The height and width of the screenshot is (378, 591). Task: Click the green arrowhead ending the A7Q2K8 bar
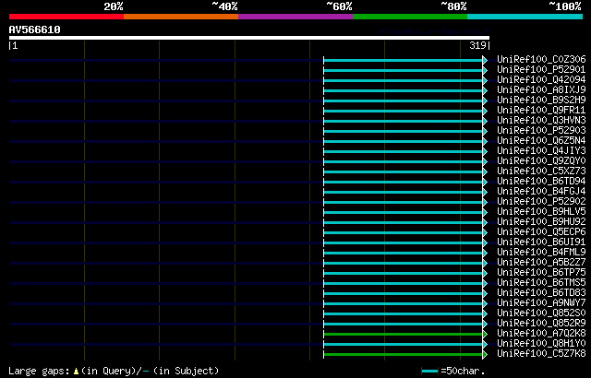[485, 334]
